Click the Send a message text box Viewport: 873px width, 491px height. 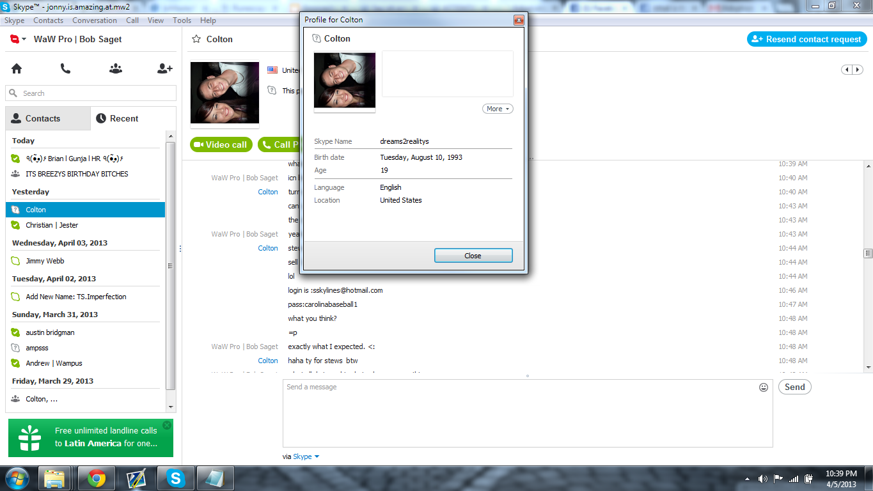528,413
